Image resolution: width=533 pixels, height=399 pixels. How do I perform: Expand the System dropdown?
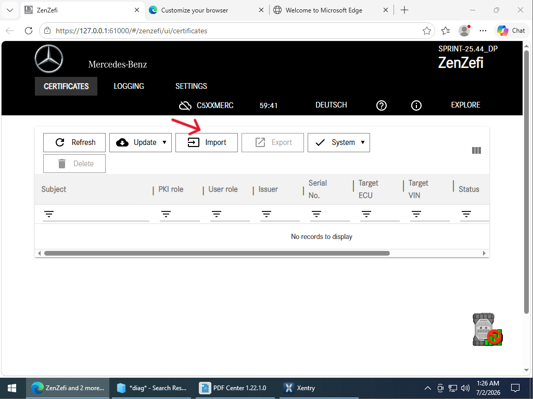tap(338, 142)
